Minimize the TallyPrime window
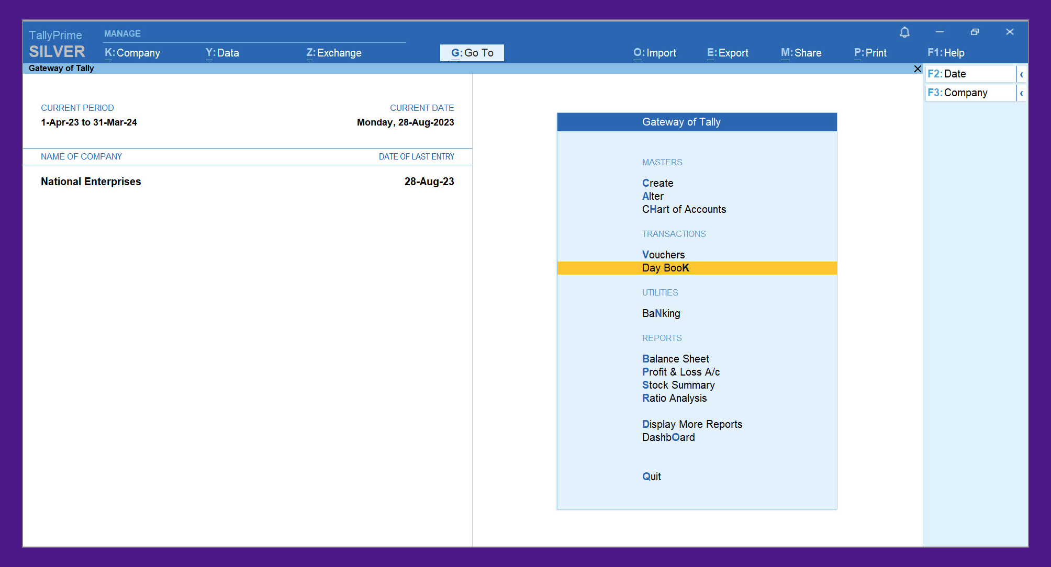Viewport: 1051px width, 567px height. [940, 32]
